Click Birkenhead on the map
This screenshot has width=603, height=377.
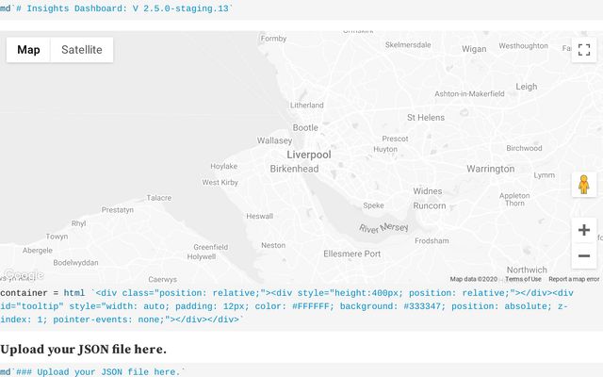[x=294, y=170]
